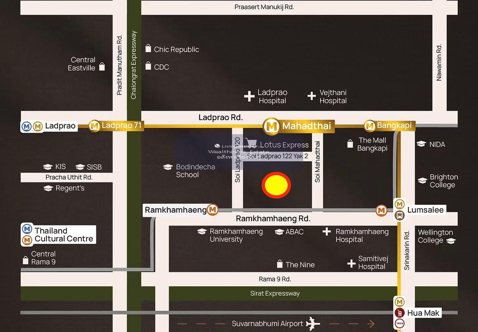Click the Central Eastville shopping bag icon
The width and height of the screenshot is (478, 332).
pyautogui.click(x=102, y=66)
